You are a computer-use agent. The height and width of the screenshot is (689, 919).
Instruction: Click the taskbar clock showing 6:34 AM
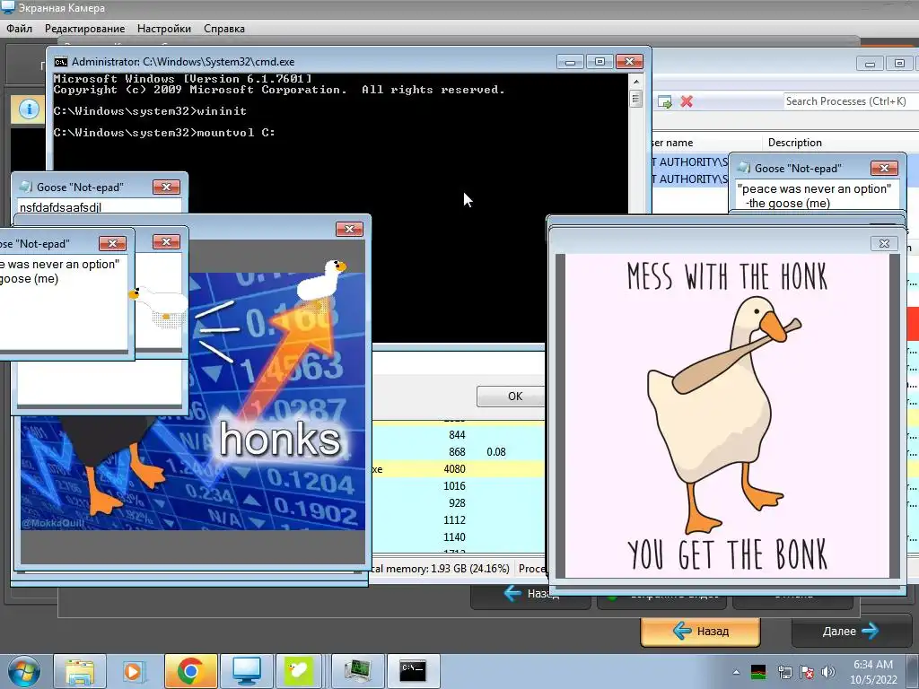tap(873, 672)
